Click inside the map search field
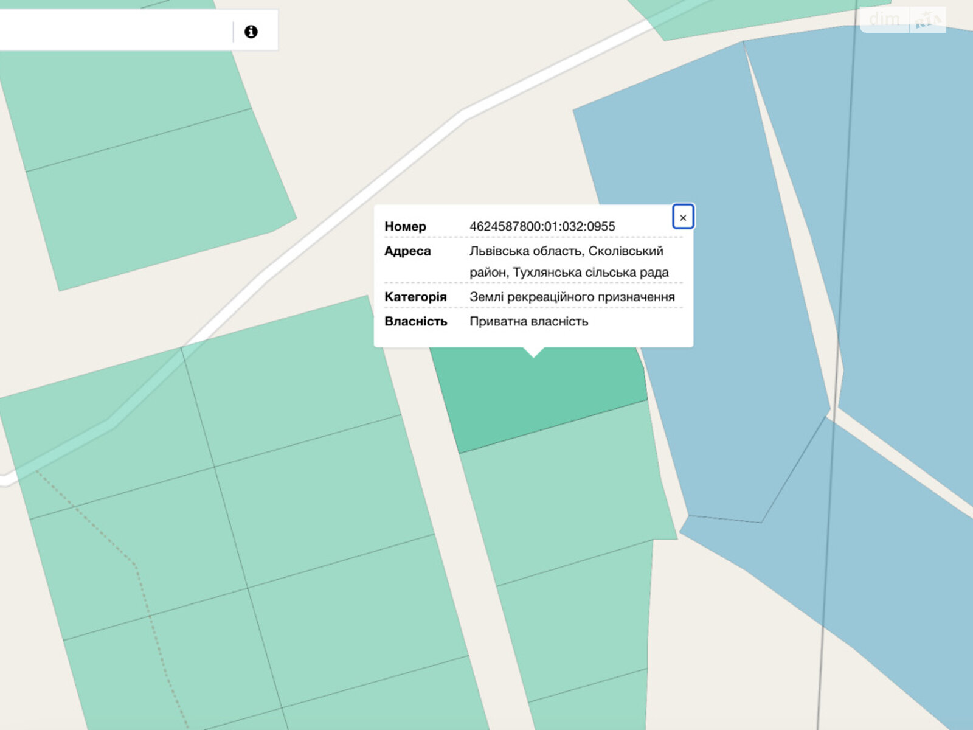 [x=116, y=30]
